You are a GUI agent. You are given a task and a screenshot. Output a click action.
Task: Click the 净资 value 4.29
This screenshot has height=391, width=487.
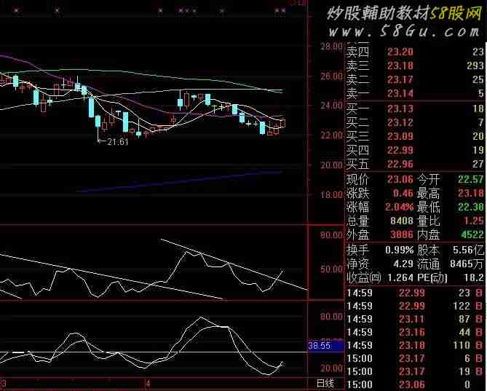point(403,264)
